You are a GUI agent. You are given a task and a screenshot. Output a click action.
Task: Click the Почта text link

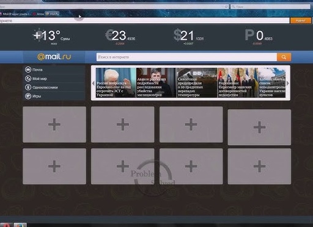tap(37, 70)
